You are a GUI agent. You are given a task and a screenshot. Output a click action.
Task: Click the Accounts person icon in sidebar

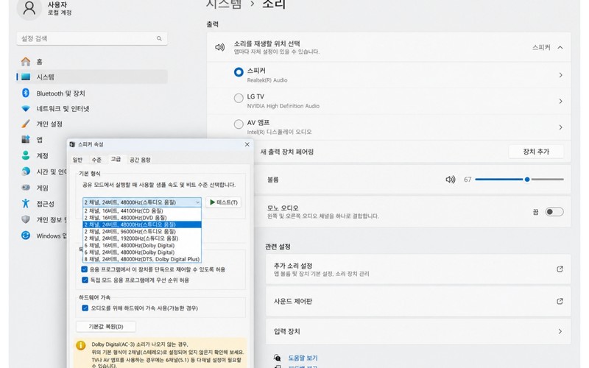(x=26, y=155)
